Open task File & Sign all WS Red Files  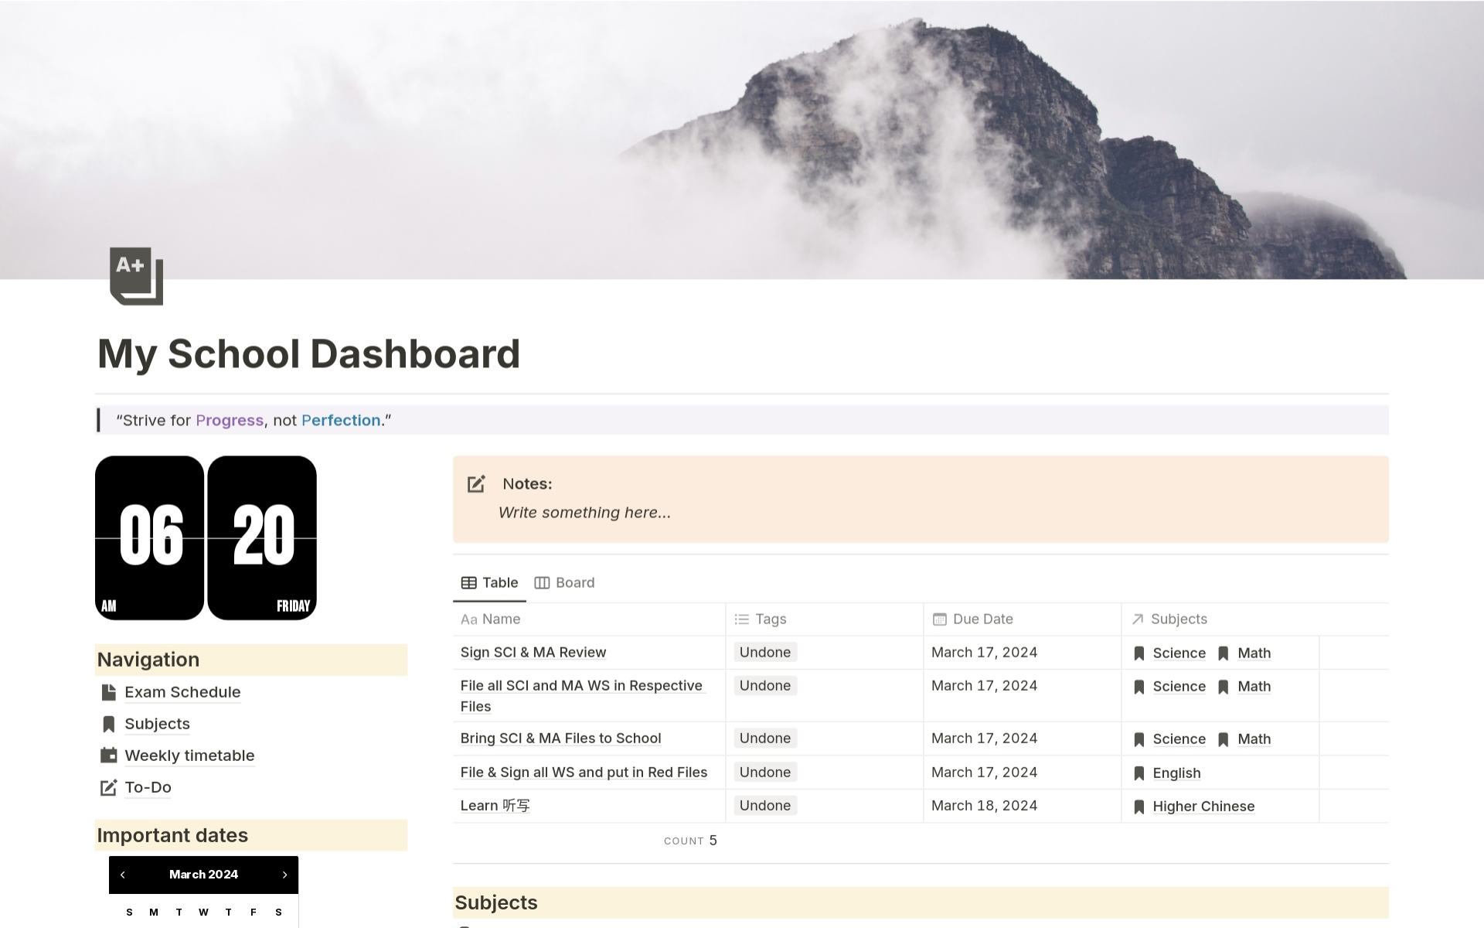coord(584,772)
